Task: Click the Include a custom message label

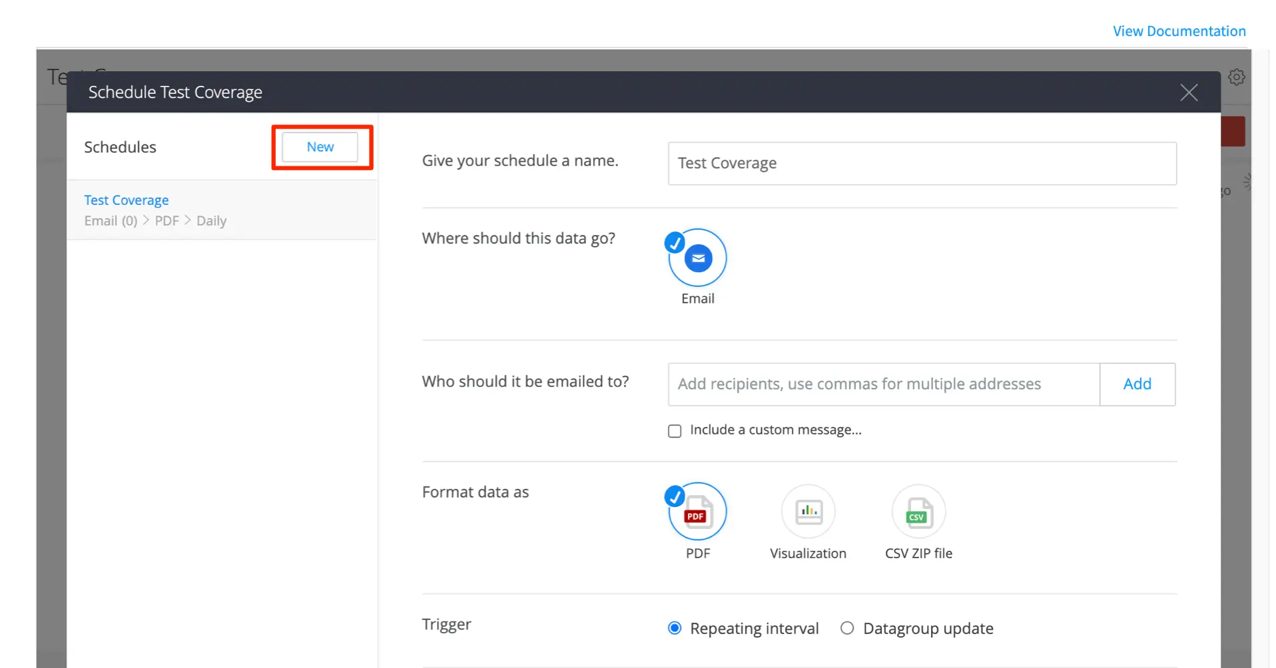Action: point(775,430)
